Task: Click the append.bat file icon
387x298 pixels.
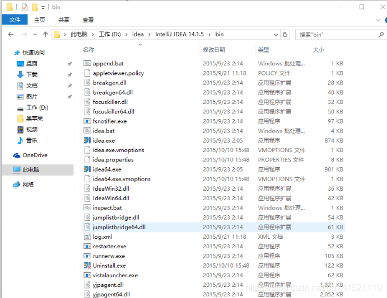Action: click(x=87, y=63)
